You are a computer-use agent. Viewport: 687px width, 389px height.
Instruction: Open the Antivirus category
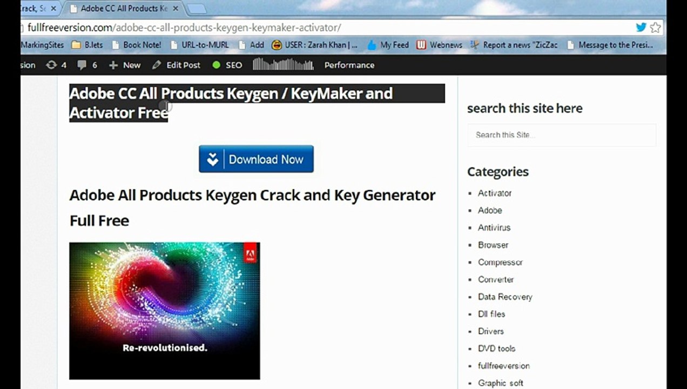(x=494, y=227)
